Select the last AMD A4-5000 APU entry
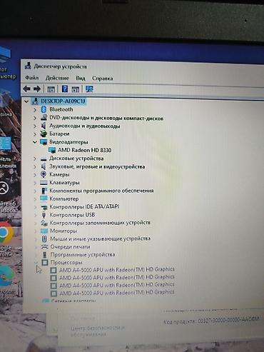The height and width of the screenshot is (352, 264). point(117,292)
